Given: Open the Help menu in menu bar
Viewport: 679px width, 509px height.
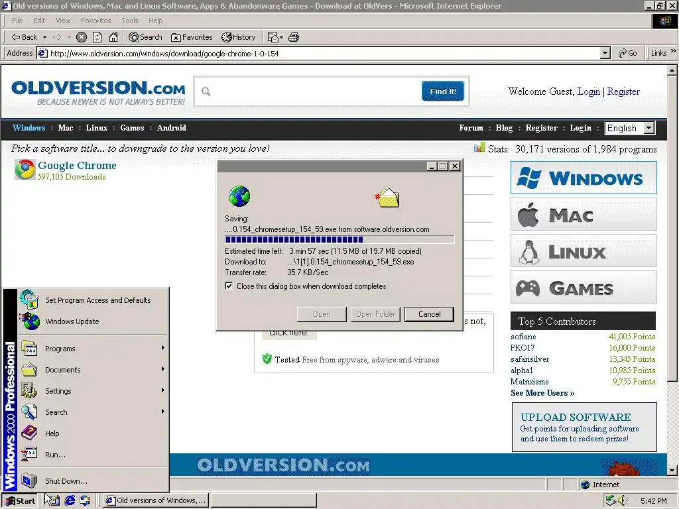Looking at the screenshot, I should click(x=155, y=21).
